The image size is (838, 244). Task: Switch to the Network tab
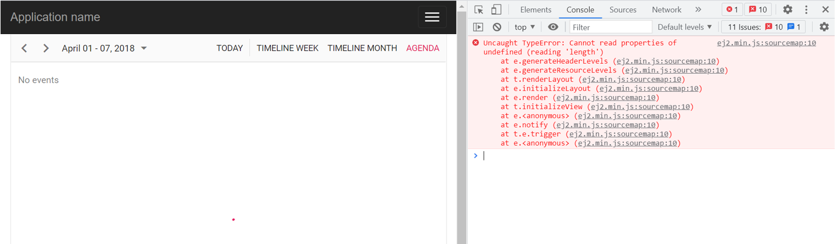tap(666, 10)
